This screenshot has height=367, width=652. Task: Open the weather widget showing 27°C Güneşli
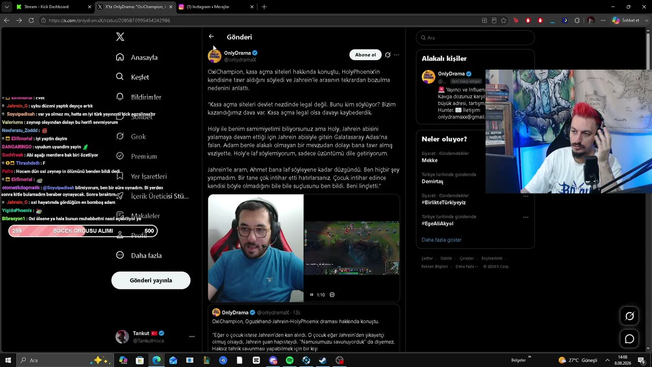578,360
